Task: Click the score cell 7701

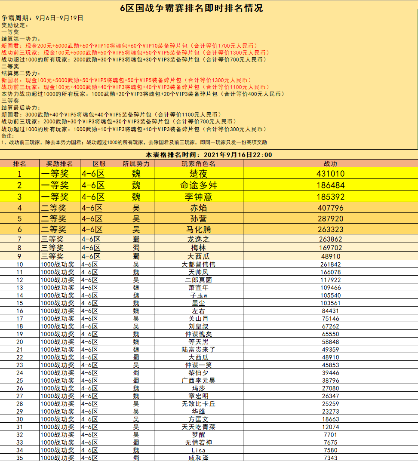Action: 330,434
